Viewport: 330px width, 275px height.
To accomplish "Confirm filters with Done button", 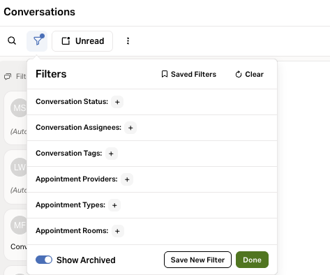I will (252, 260).
